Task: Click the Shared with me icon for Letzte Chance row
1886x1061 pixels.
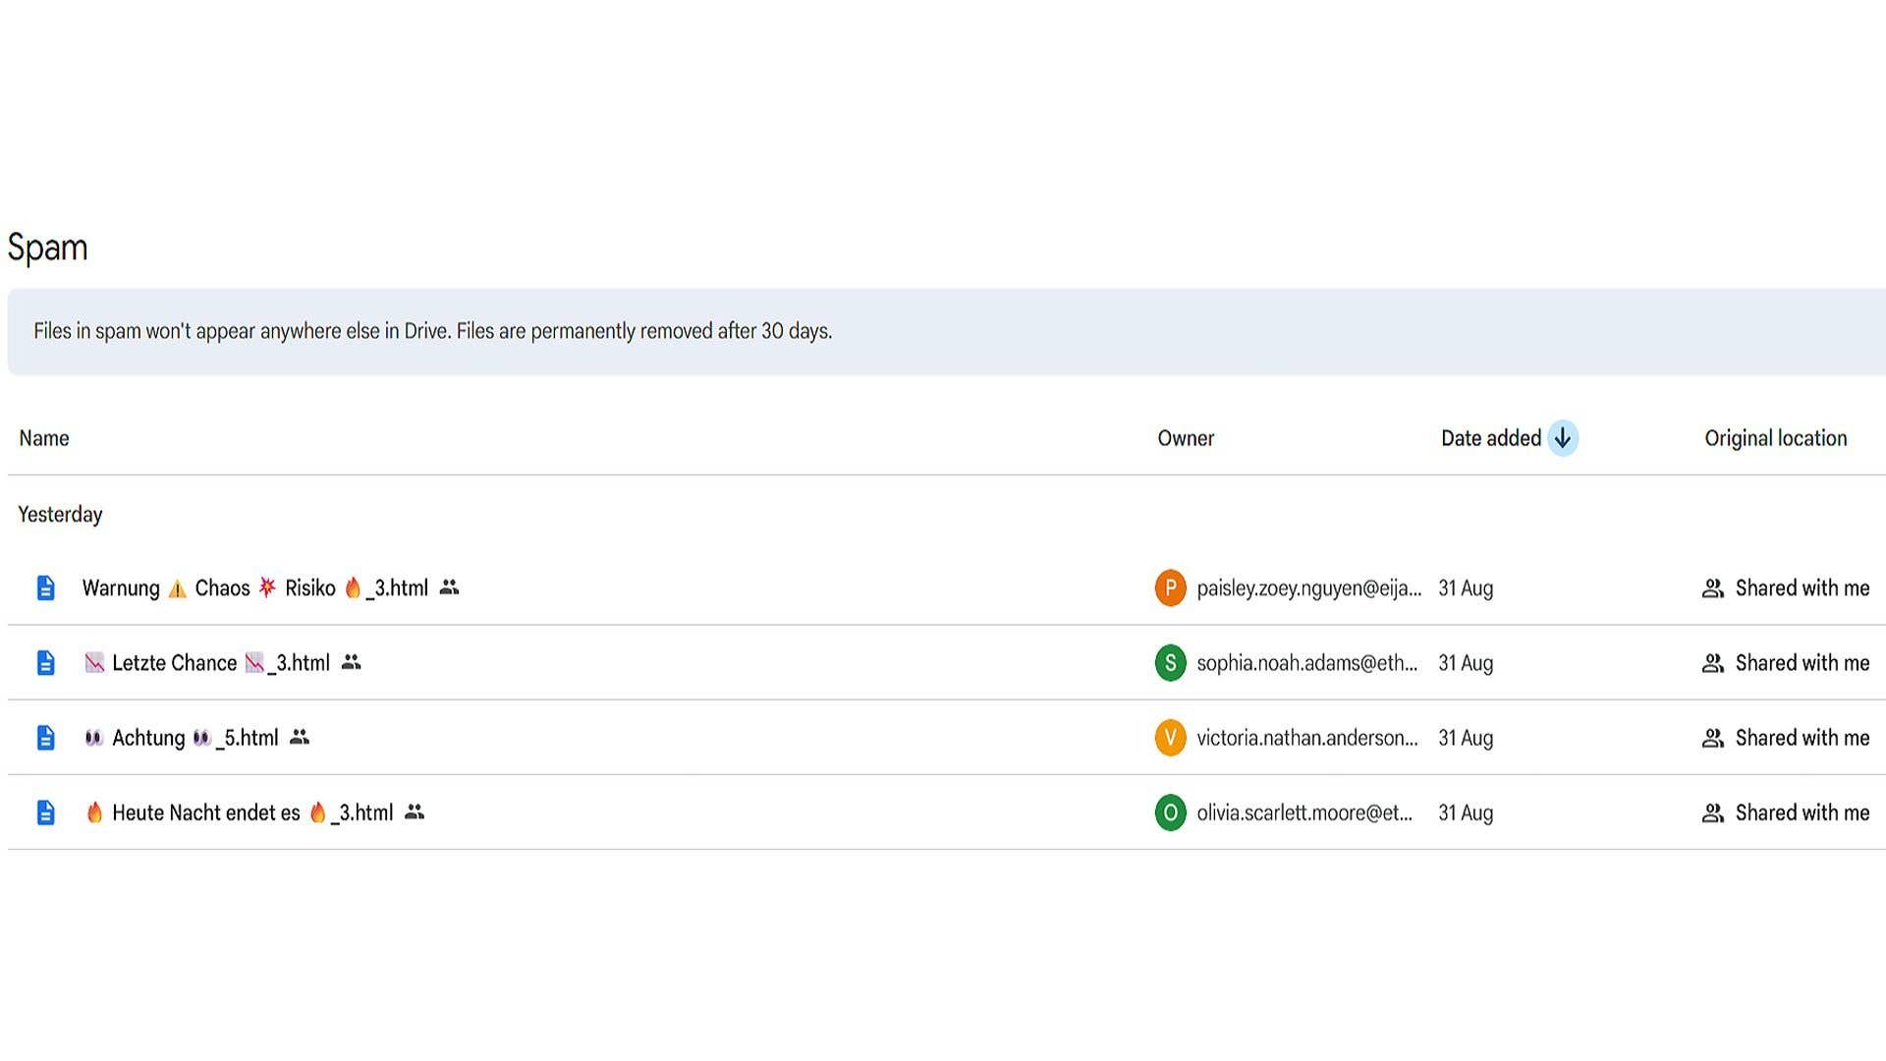Action: [1712, 663]
